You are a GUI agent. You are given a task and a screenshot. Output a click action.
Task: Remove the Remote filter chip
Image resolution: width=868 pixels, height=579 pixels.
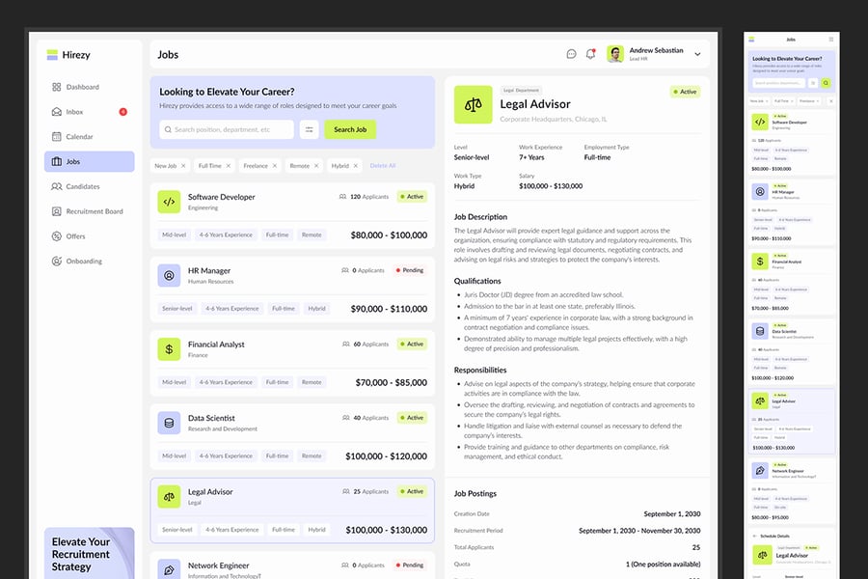[x=318, y=166]
